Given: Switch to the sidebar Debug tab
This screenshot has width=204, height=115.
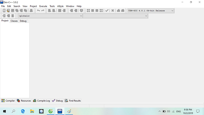Looking at the screenshot, I should click(x=23, y=21).
